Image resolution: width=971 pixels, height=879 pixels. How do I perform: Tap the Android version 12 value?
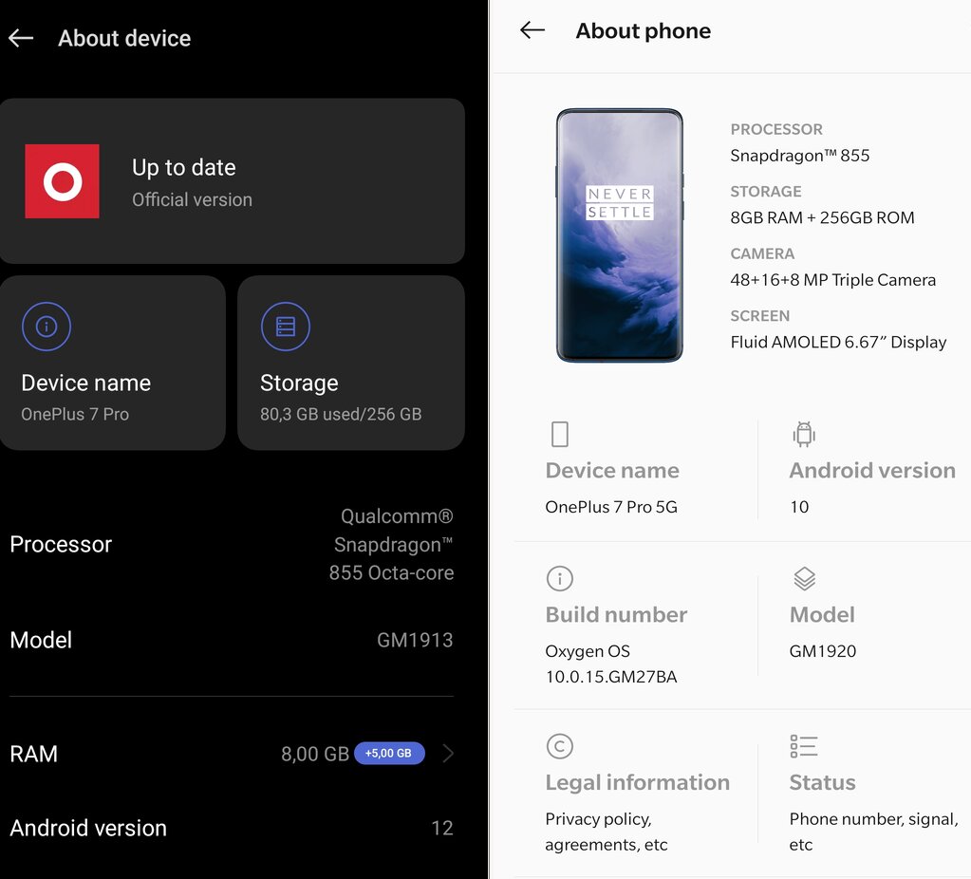[x=442, y=828]
